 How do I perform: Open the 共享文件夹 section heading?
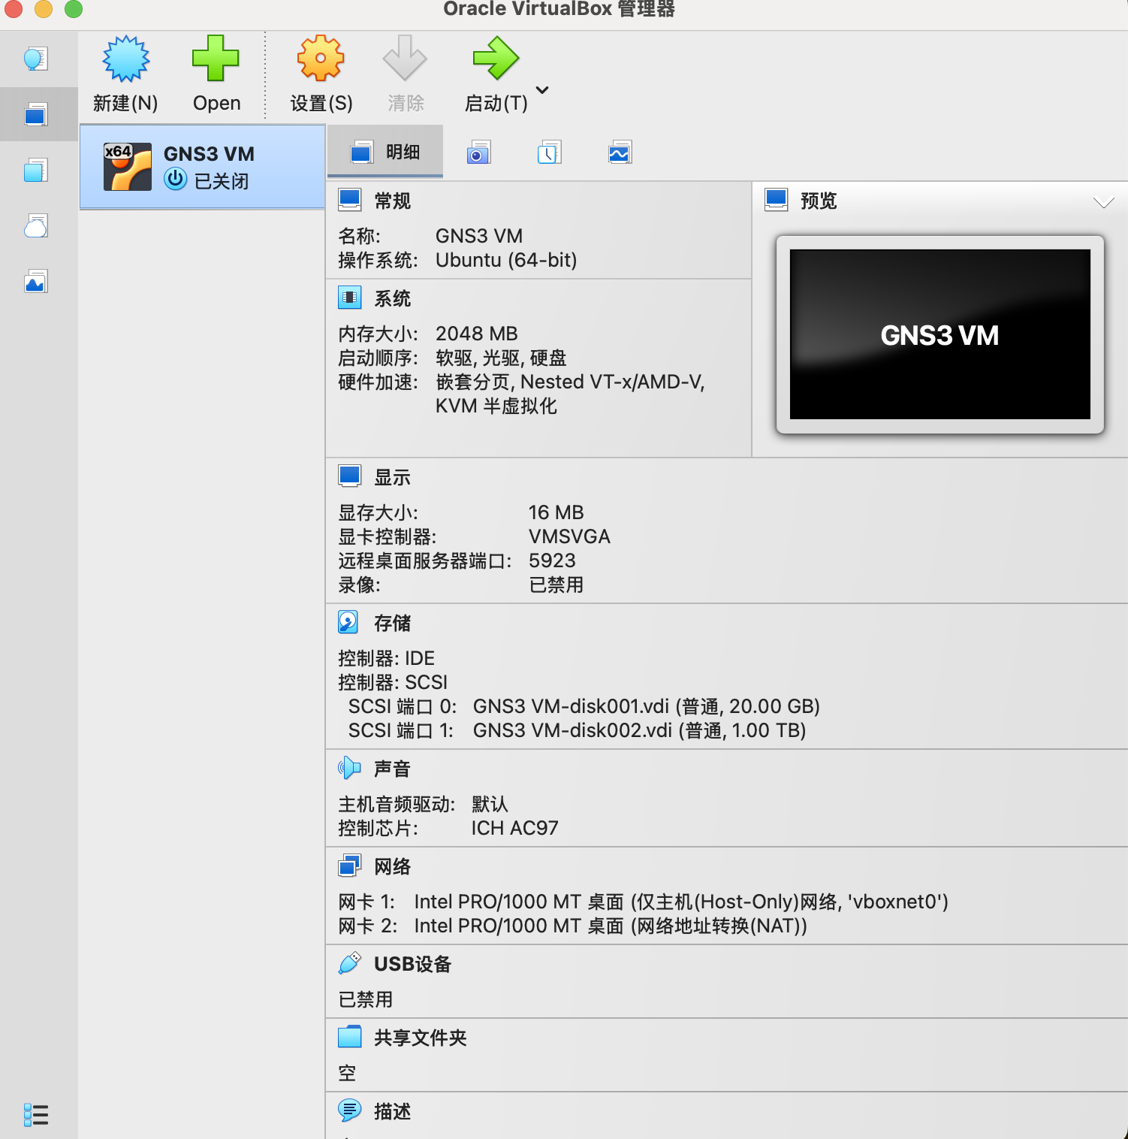(421, 1038)
